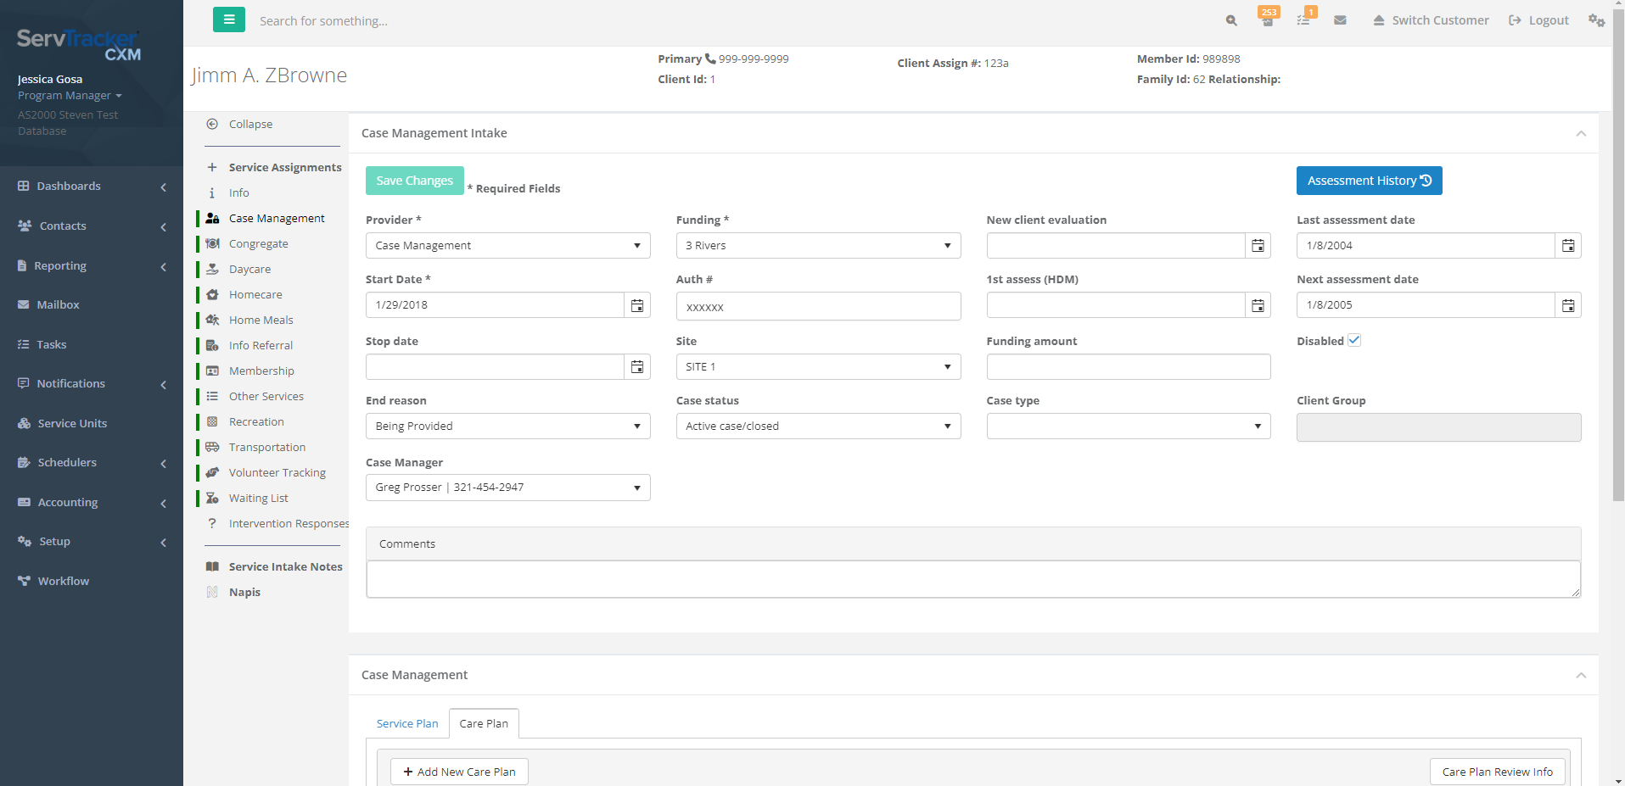Open tasks via the checklist badge icon
This screenshot has width=1625, height=786.
tap(1304, 20)
